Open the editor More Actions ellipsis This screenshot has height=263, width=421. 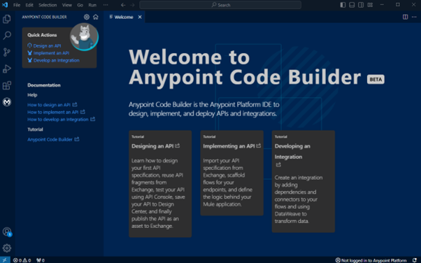(414, 17)
